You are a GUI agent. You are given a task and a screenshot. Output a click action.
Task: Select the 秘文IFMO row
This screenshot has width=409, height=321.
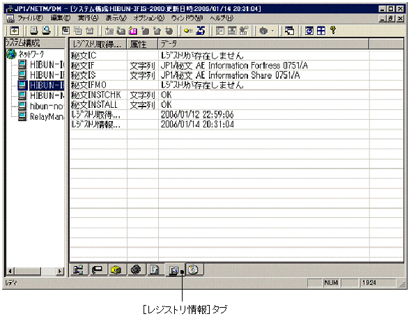[236, 85]
